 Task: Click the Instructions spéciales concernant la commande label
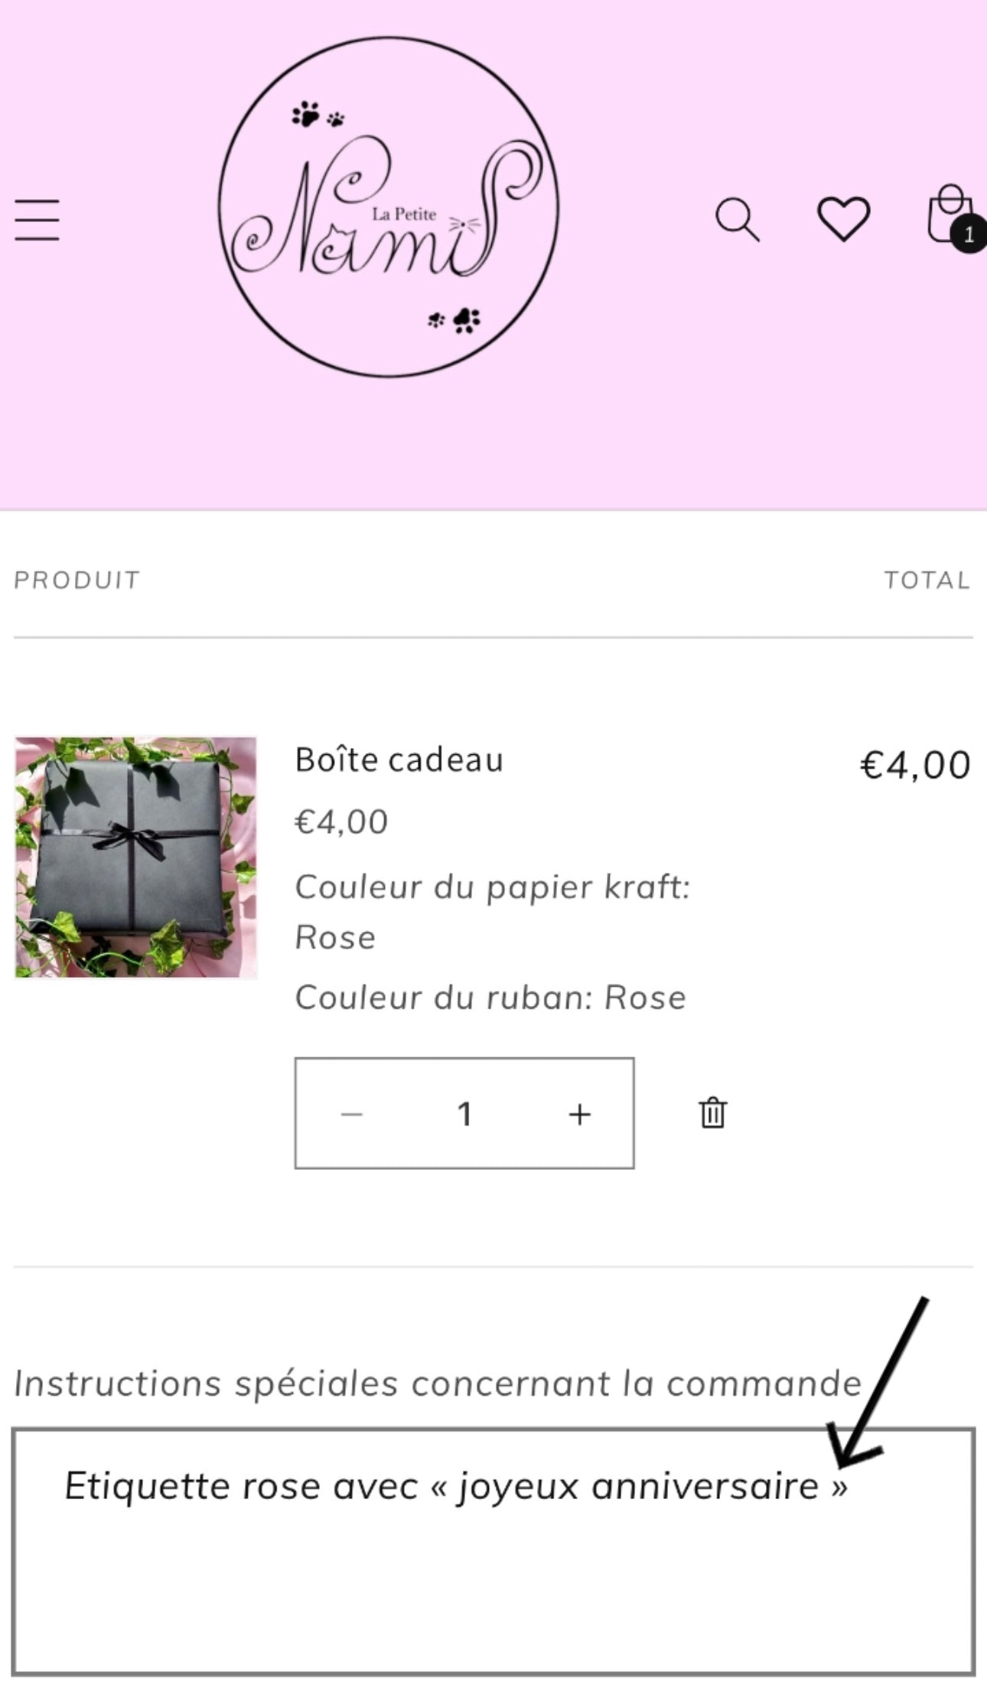tap(438, 1384)
